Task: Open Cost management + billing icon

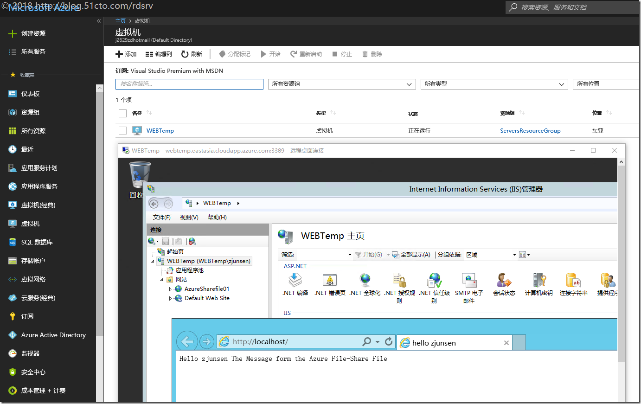Action: (13, 391)
